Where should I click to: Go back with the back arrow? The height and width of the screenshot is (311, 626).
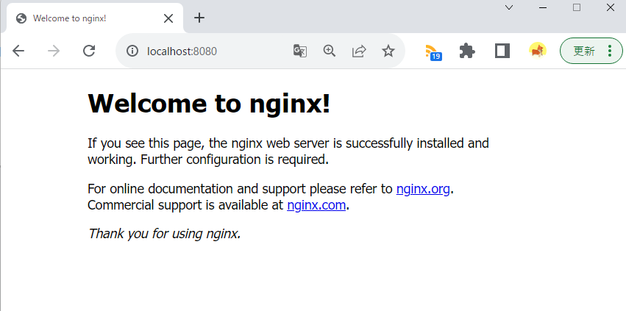tap(18, 51)
